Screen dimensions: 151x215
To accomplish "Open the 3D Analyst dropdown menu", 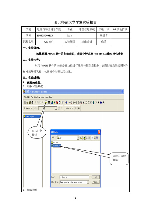I will [x=28, y=108].
